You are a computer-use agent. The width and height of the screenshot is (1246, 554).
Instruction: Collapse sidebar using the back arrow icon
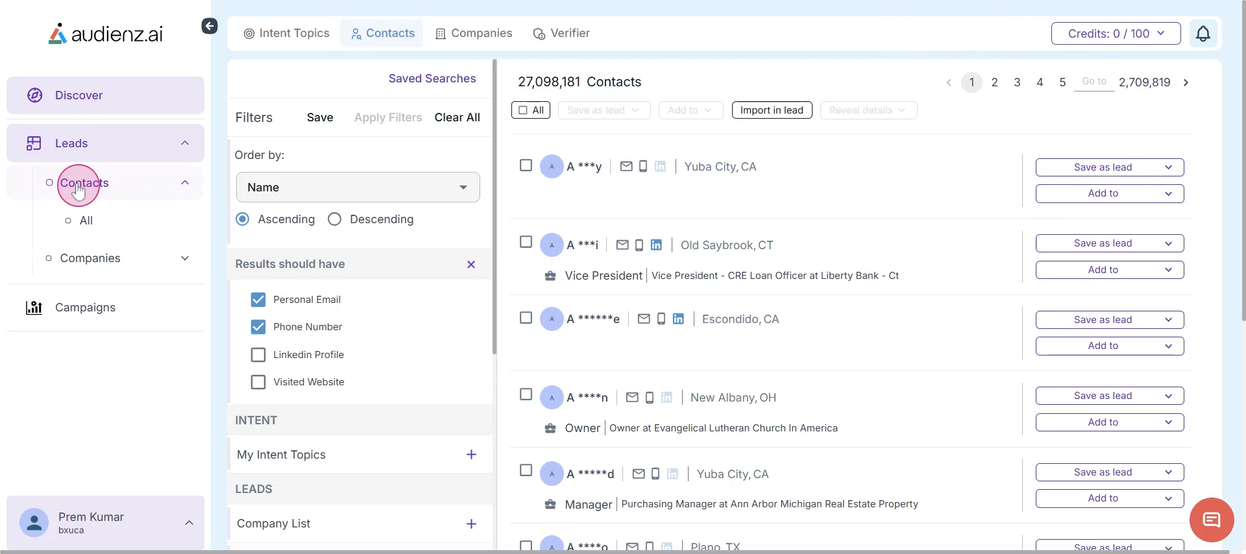(209, 26)
